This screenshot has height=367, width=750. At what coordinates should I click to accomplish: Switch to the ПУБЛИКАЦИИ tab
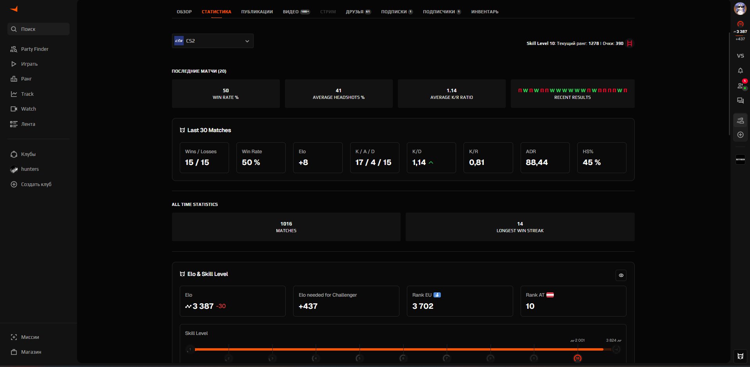[x=257, y=12]
